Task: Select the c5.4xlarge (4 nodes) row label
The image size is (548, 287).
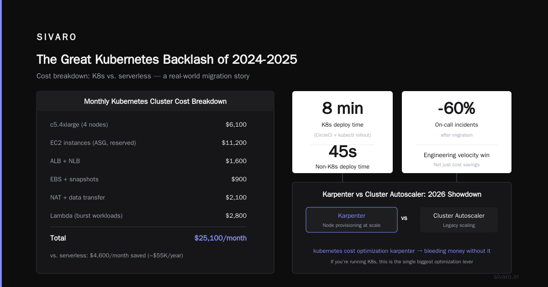Action: click(79, 124)
